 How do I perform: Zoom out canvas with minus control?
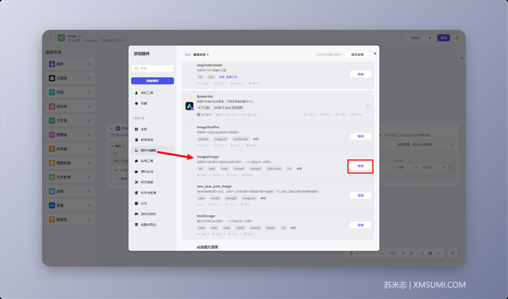pyautogui.click(x=383, y=253)
